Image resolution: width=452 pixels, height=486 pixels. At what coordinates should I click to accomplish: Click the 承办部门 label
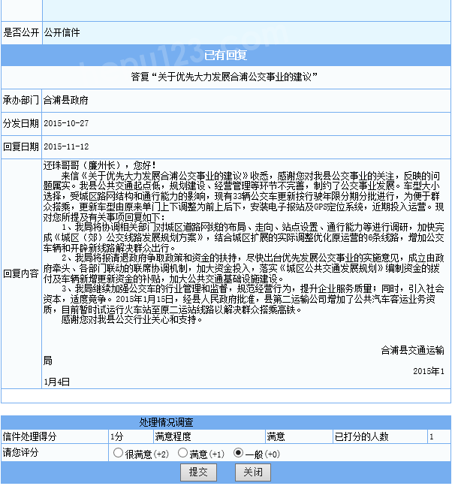(x=21, y=100)
